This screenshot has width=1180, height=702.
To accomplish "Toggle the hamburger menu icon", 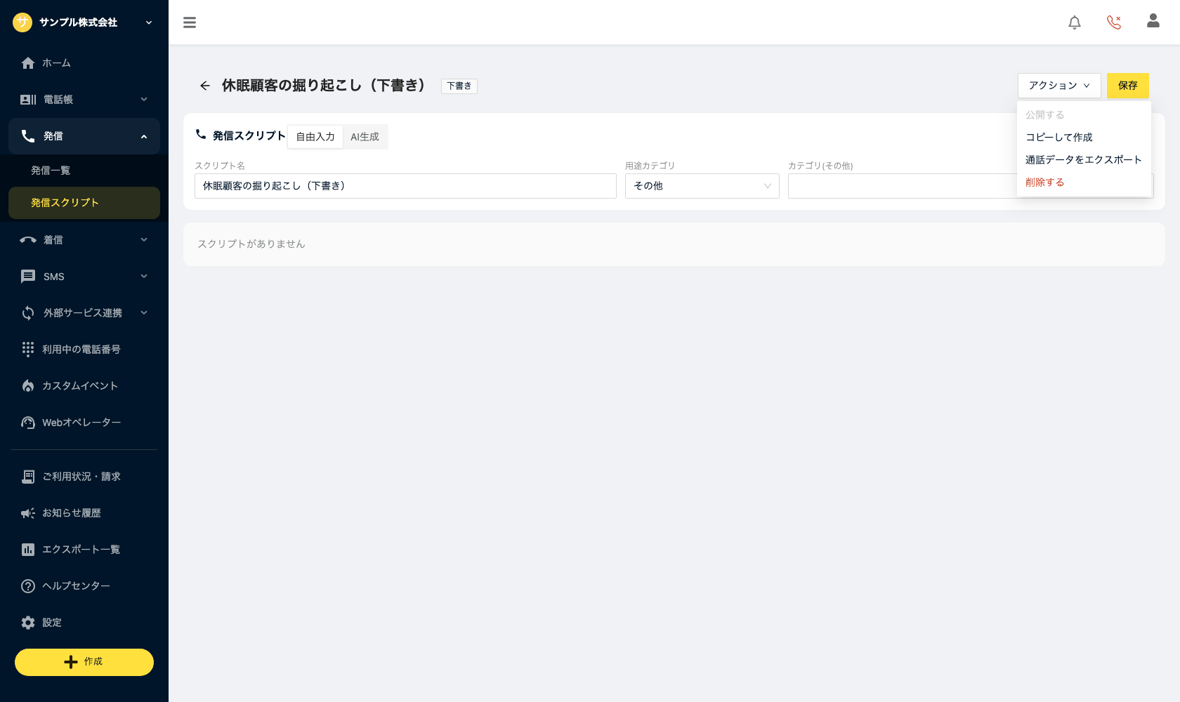I will (x=190, y=22).
